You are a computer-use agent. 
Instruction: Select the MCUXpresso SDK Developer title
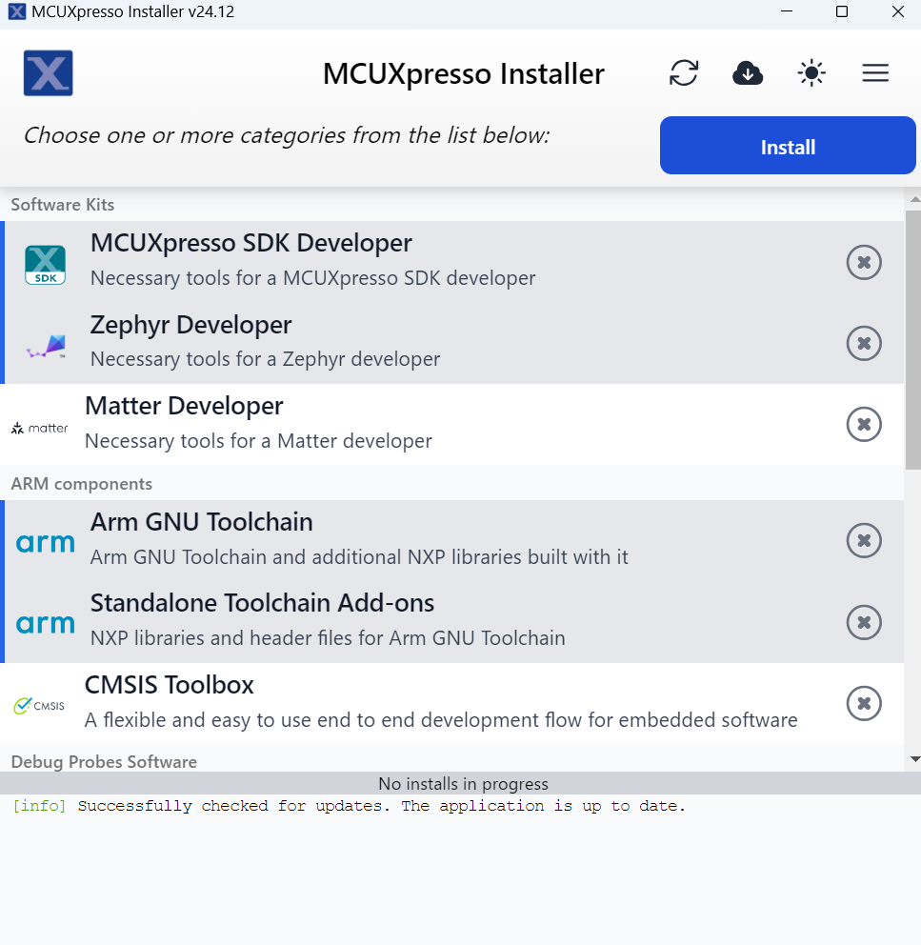(250, 244)
